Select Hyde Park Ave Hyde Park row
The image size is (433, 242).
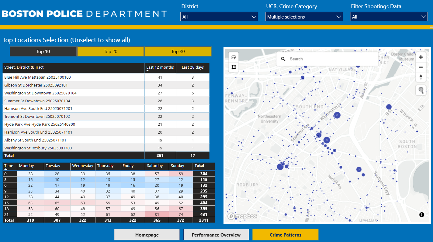[x=106, y=124]
